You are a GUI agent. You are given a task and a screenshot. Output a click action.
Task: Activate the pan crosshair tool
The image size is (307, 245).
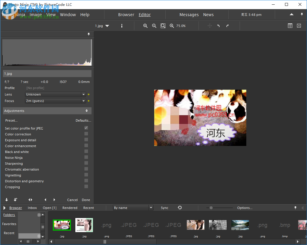[209, 26]
